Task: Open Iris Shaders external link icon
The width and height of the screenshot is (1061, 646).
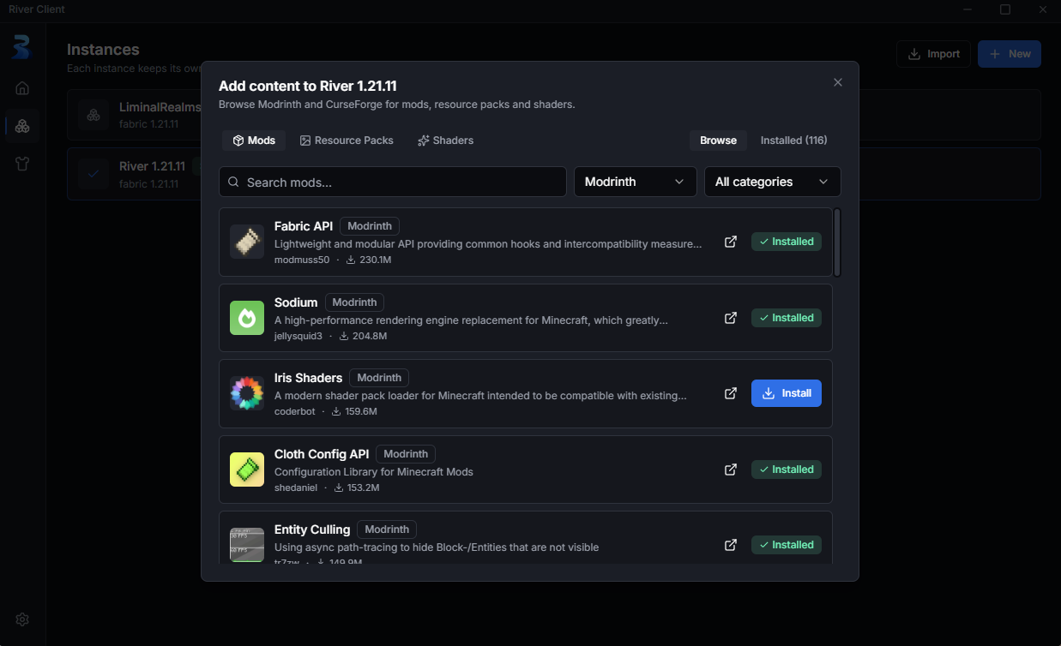Action: [731, 393]
